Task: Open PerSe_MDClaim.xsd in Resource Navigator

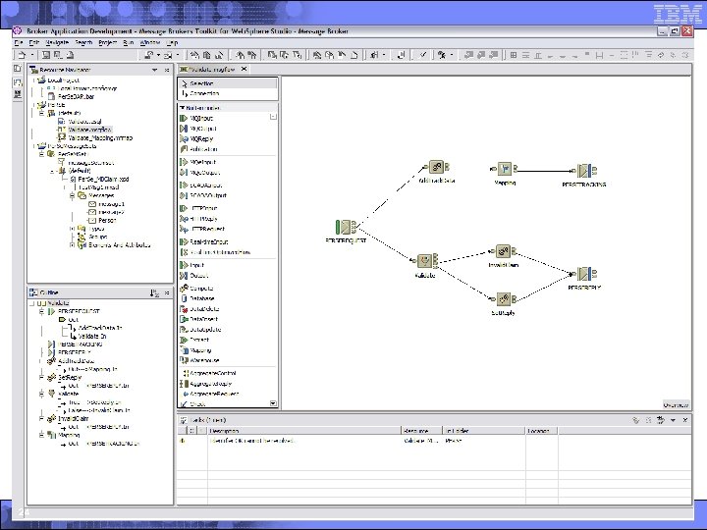Action: pos(103,179)
